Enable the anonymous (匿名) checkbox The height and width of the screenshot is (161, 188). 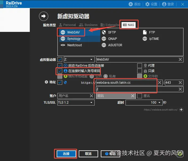[140, 96]
